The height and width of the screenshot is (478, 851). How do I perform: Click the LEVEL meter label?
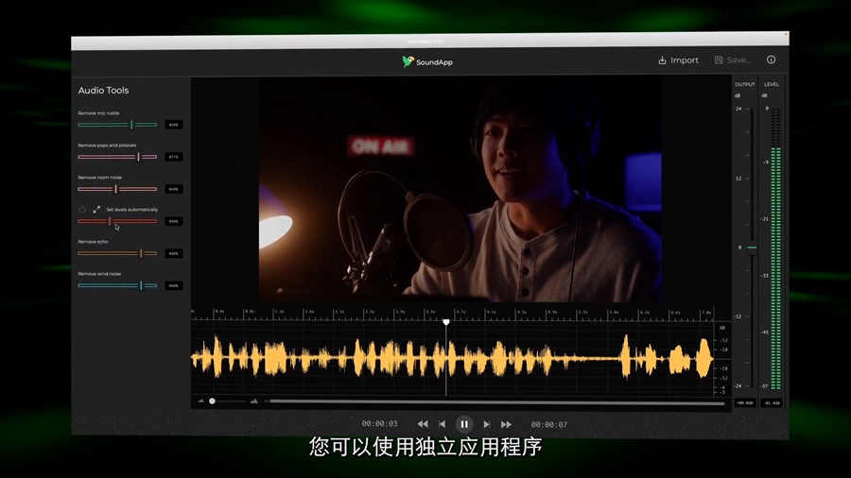[x=772, y=84]
